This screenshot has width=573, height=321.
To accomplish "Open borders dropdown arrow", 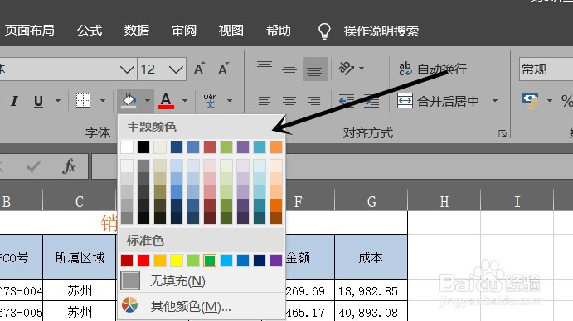I will pos(103,101).
